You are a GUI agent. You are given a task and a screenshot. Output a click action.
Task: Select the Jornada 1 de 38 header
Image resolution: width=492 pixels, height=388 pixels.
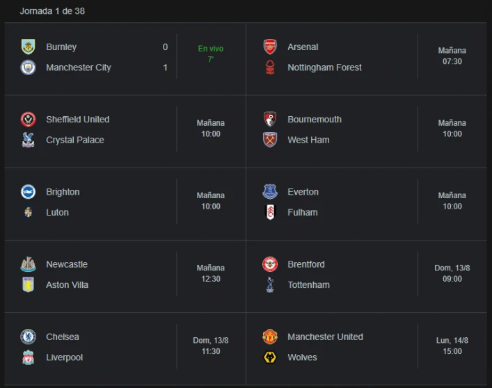pos(52,11)
